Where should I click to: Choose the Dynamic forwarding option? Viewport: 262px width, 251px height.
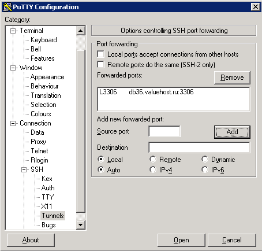[x=205, y=159]
